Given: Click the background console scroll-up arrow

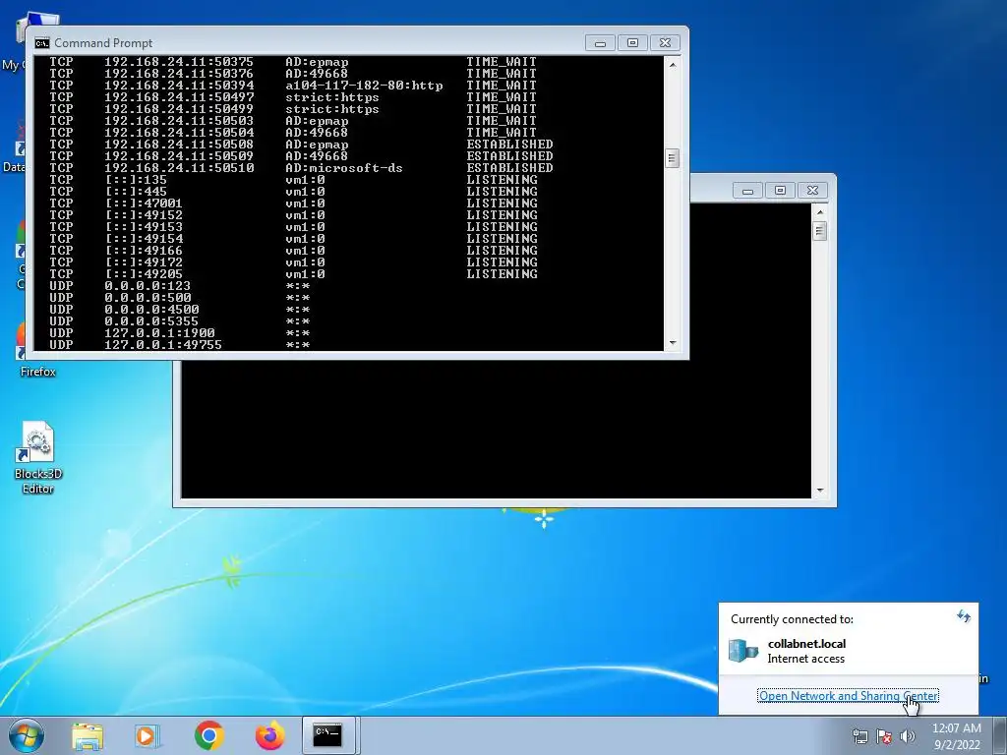Looking at the screenshot, I should click(x=819, y=212).
